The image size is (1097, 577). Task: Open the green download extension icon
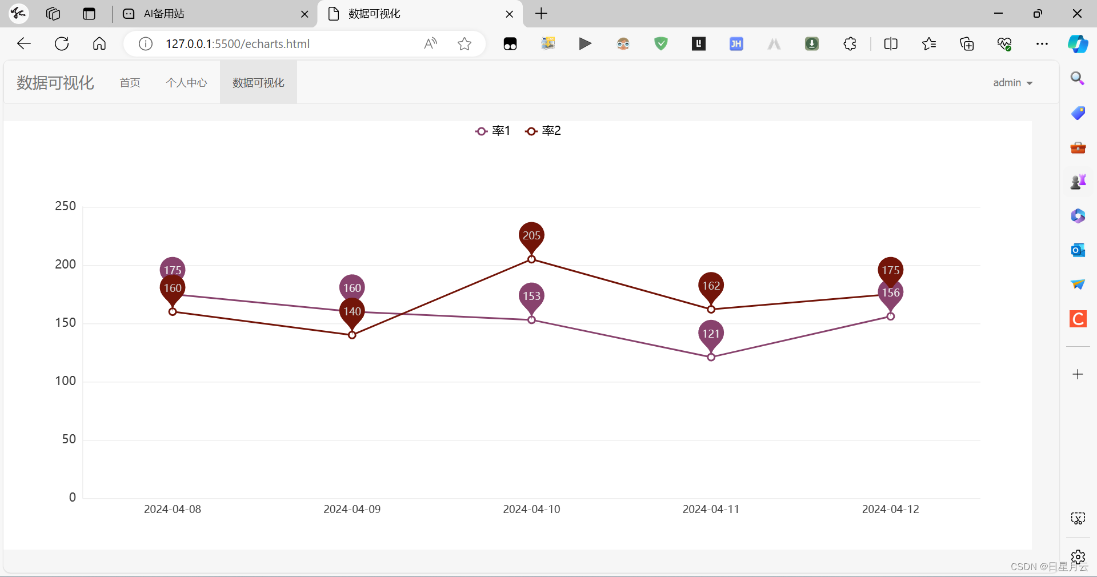812,43
